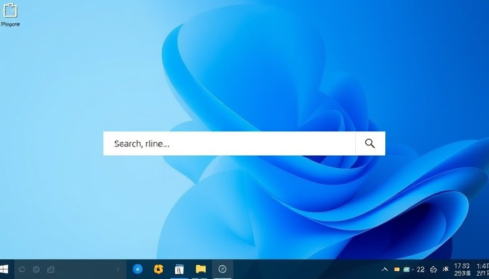
Task: Click the orange rectangle system tray icon
Action: [397, 269]
